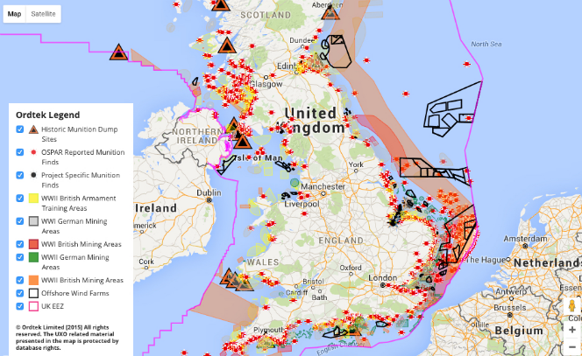This screenshot has width=582, height=356.
Task: Click the green WWII German Mining swatch
Action: pyautogui.click(x=33, y=257)
